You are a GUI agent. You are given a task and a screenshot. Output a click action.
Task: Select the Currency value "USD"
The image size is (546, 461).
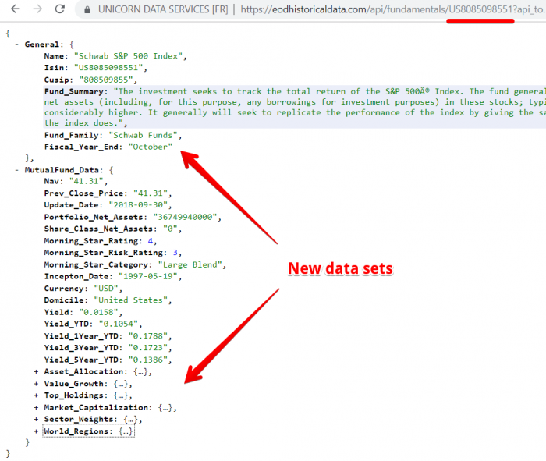point(106,289)
